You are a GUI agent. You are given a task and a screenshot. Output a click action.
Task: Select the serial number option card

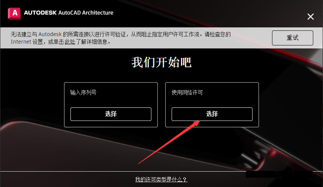tap(111, 105)
